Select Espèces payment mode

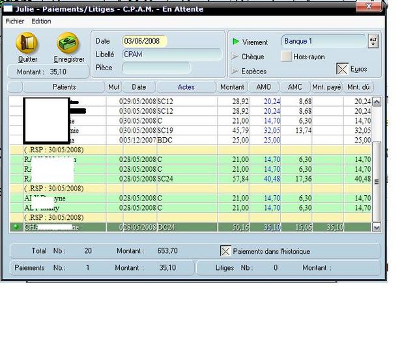click(235, 71)
